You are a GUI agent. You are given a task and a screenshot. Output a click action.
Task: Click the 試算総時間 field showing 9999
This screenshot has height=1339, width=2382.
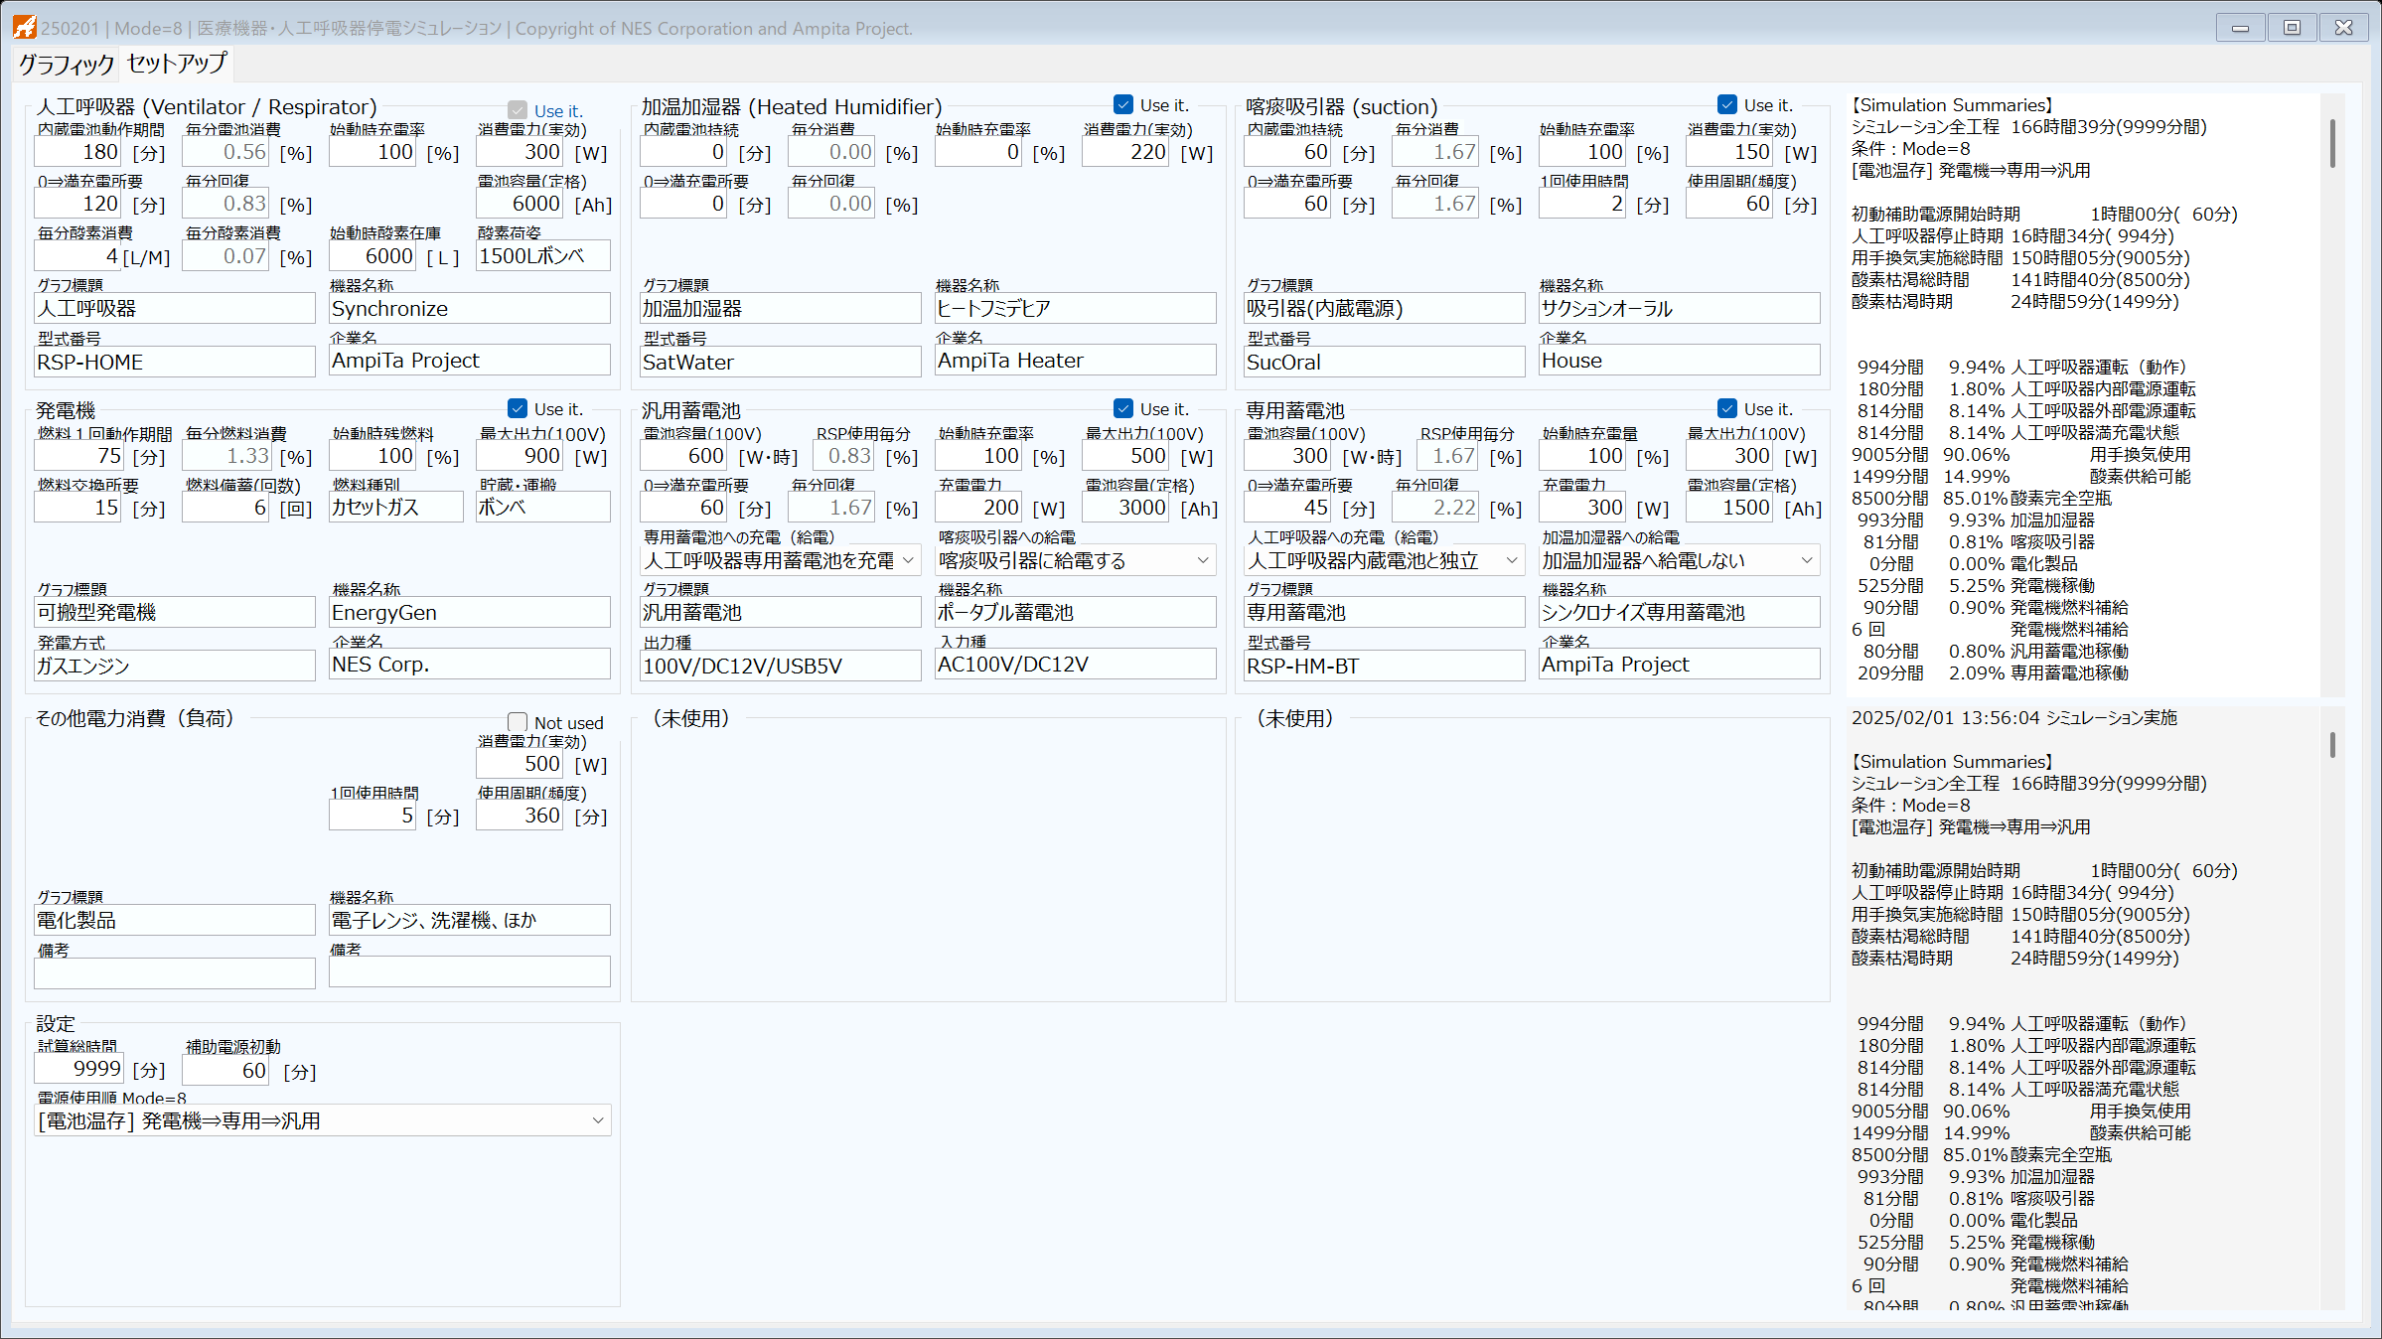coord(78,1069)
